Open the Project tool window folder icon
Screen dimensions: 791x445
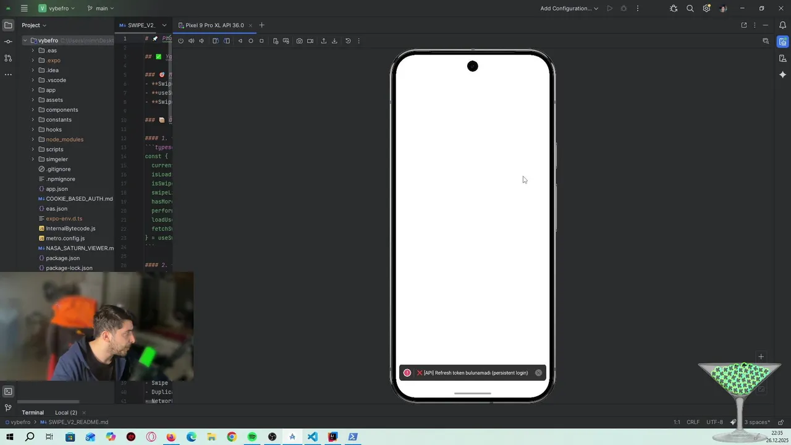tap(8, 25)
